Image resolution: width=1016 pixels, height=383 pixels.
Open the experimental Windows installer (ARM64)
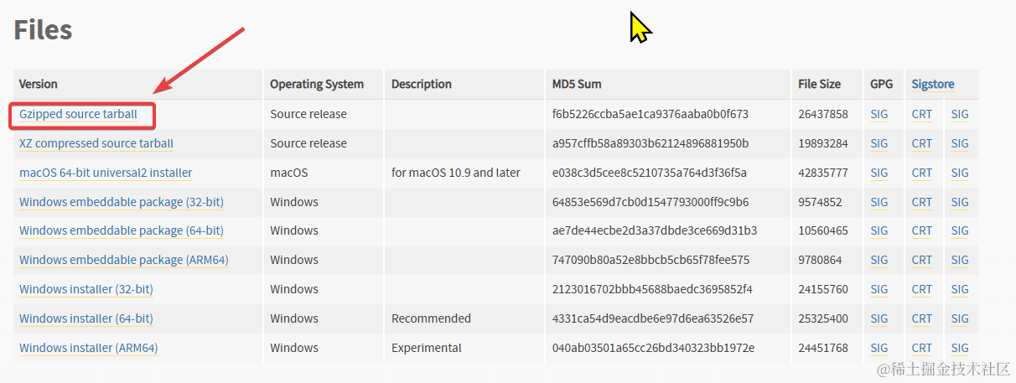pos(89,348)
